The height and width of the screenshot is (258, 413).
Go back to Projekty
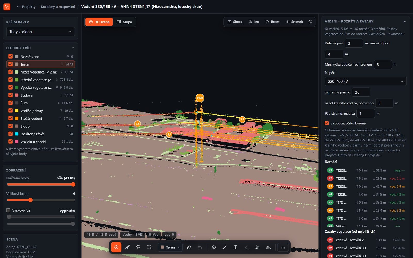coord(26,7)
